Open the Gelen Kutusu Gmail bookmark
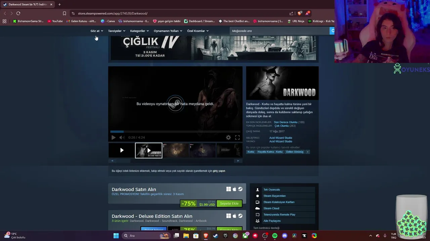 pyautogui.click(x=81, y=21)
